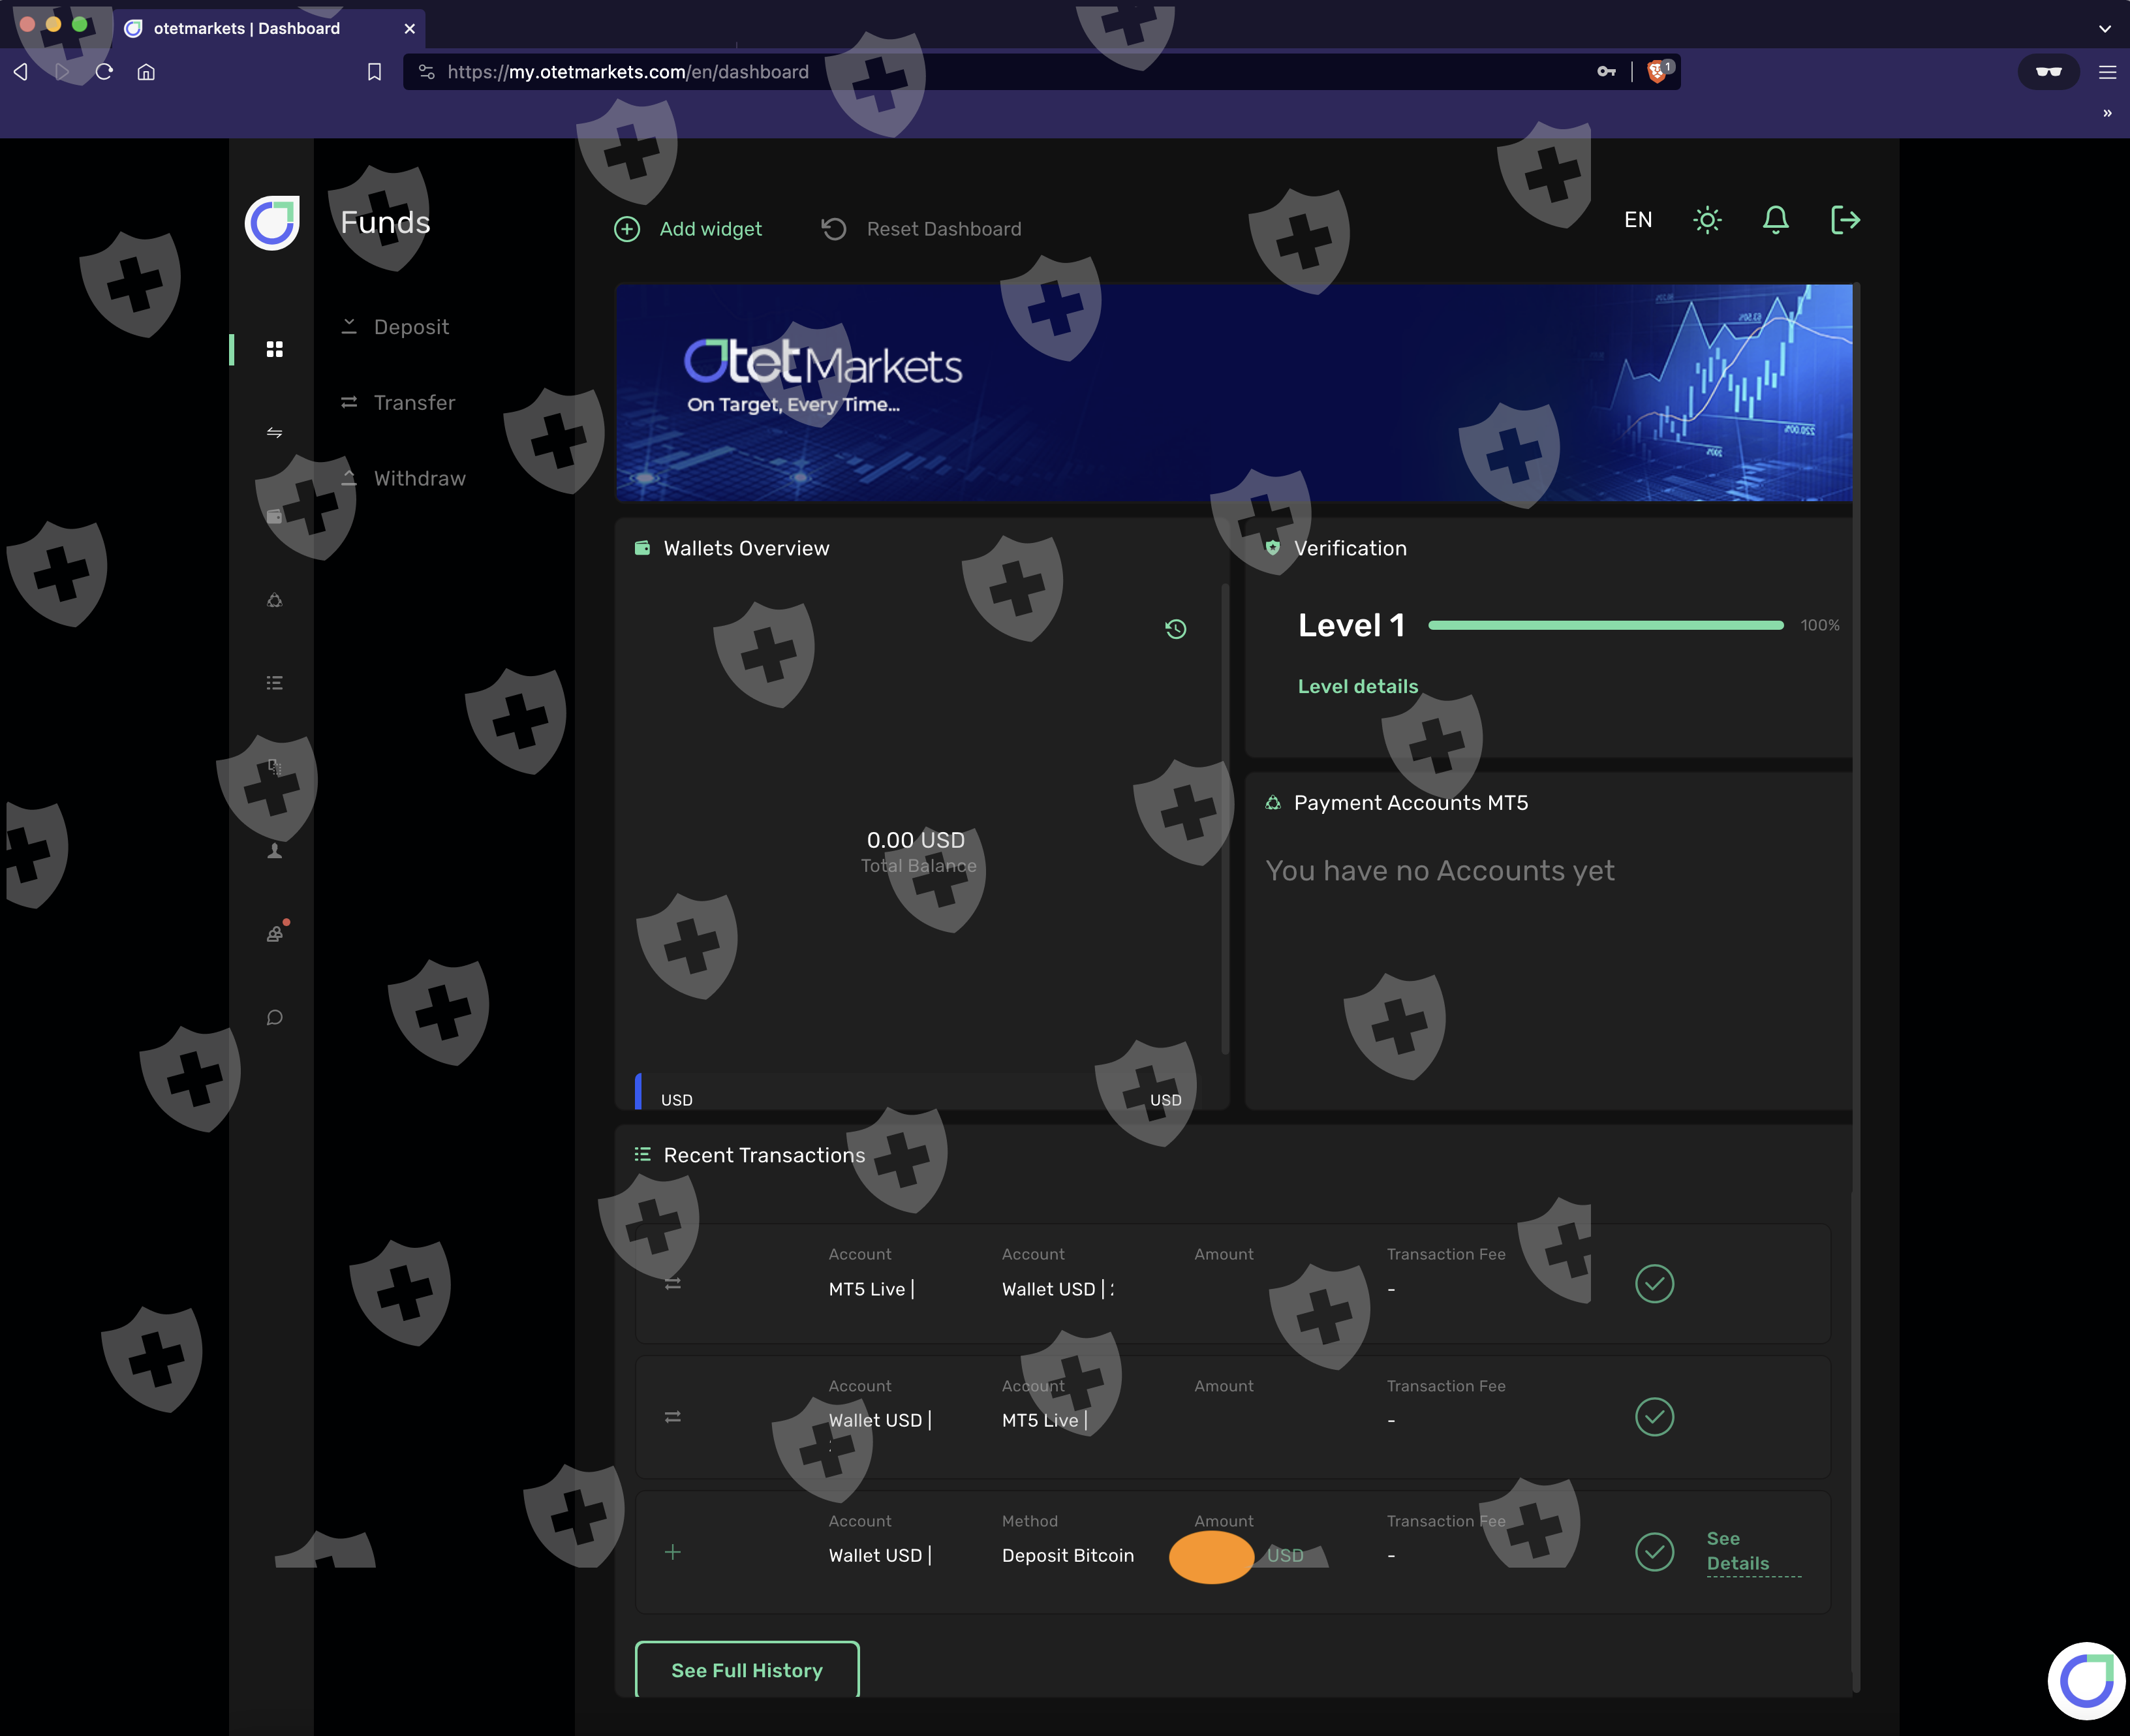
Task: Click the wallet history clock icon
Action: [x=1176, y=629]
